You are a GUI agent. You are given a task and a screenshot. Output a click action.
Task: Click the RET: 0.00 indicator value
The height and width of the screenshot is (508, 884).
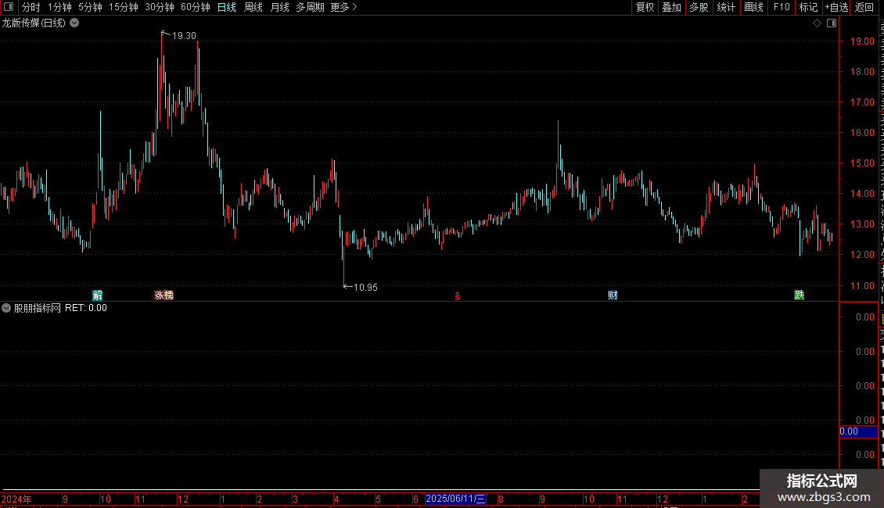(86, 308)
